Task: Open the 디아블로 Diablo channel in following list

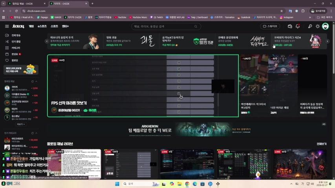Action: coord(21,95)
